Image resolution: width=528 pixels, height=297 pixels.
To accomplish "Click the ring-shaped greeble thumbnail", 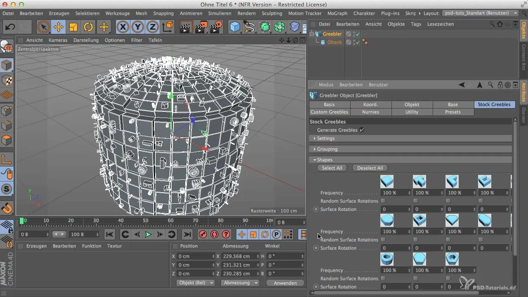I will coord(387,259).
